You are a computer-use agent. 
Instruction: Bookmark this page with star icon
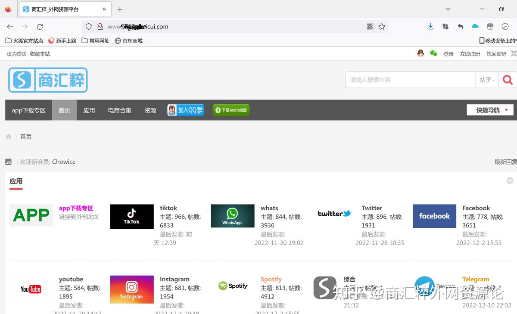[382, 27]
